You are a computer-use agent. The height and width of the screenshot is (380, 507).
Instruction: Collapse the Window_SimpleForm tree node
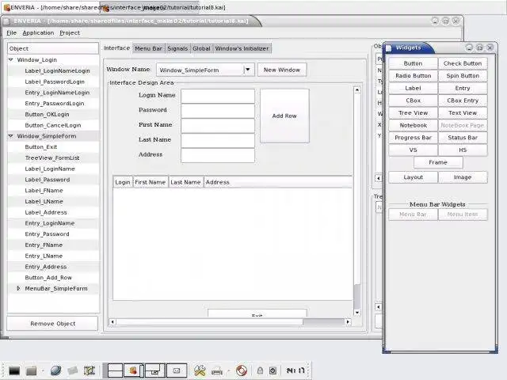coord(11,136)
